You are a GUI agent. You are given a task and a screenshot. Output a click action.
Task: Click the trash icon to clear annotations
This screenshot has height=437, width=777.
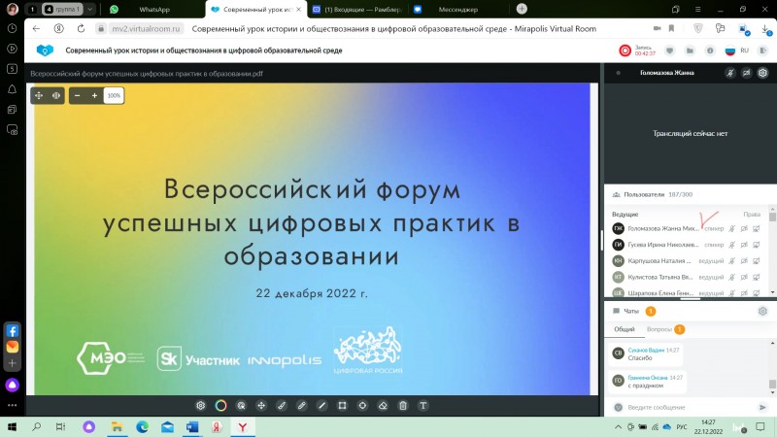[x=403, y=405]
